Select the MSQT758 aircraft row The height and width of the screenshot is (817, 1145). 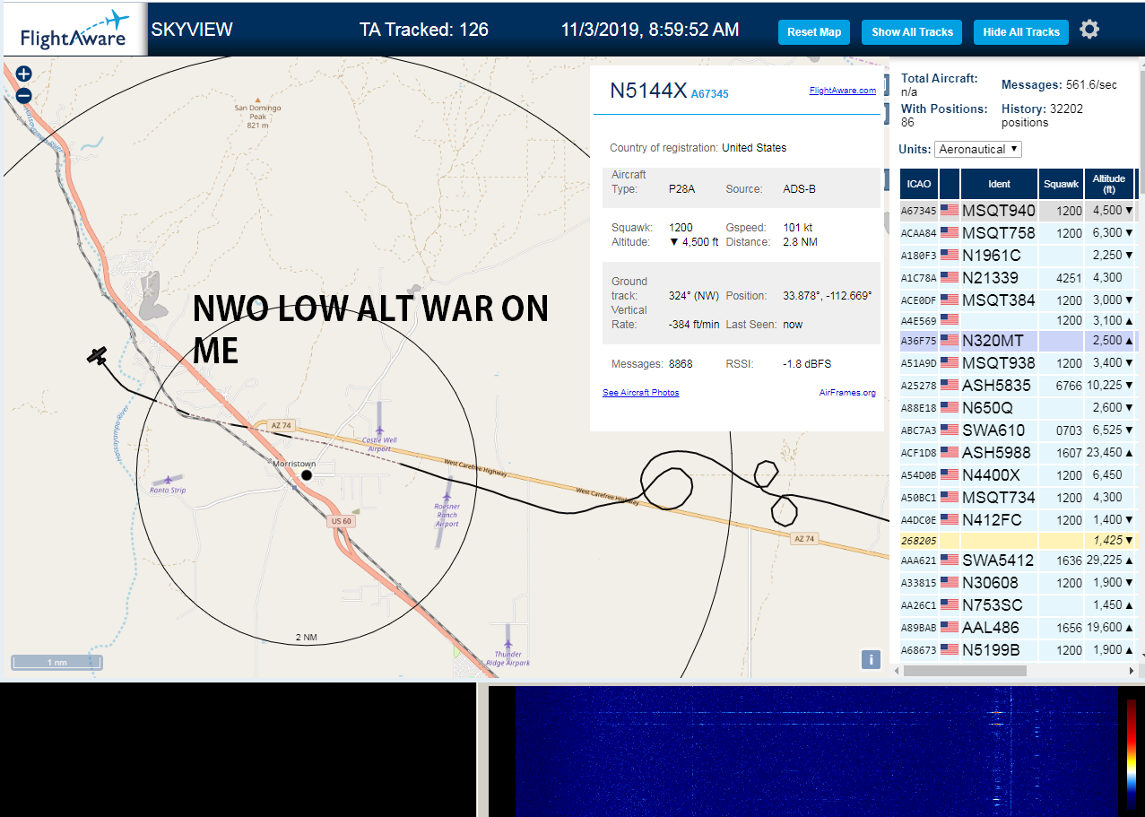click(x=1018, y=233)
